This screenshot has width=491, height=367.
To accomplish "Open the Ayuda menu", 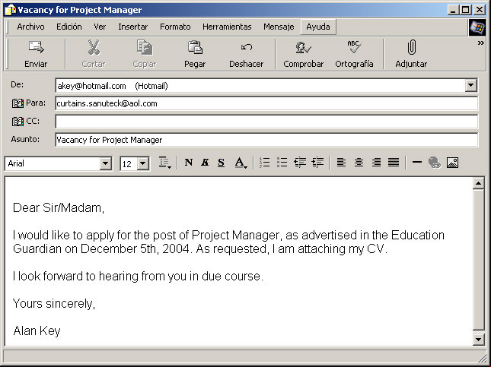I will (318, 27).
